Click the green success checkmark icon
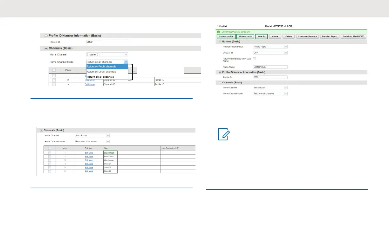This screenshot has height=251, width=389. pos(218,32)
